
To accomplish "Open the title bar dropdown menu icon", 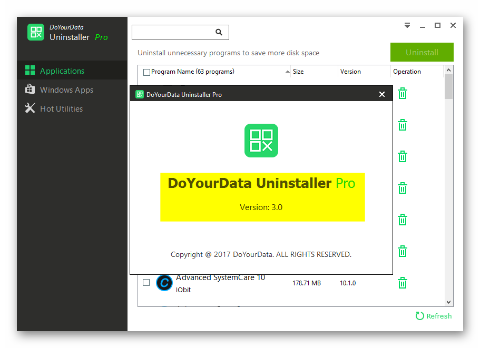I will click(x=407, y=25).
